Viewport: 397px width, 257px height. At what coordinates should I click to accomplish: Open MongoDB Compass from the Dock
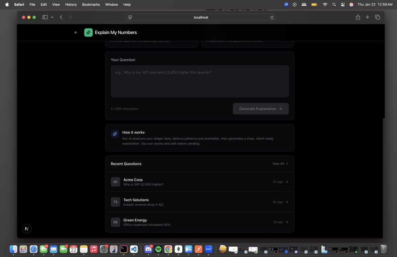(178, 249)
